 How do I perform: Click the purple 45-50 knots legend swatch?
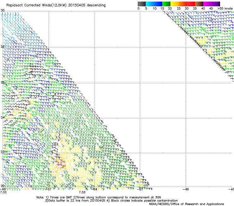pos(216,4)
